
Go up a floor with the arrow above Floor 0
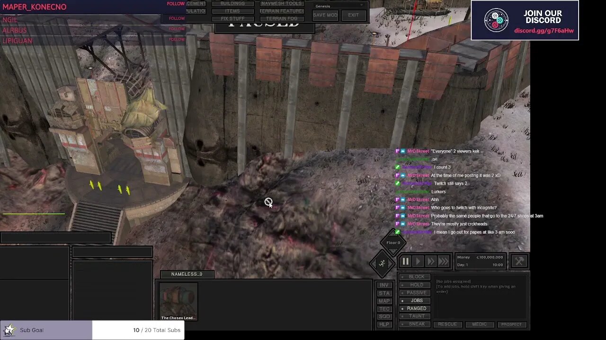pos(393,233)
